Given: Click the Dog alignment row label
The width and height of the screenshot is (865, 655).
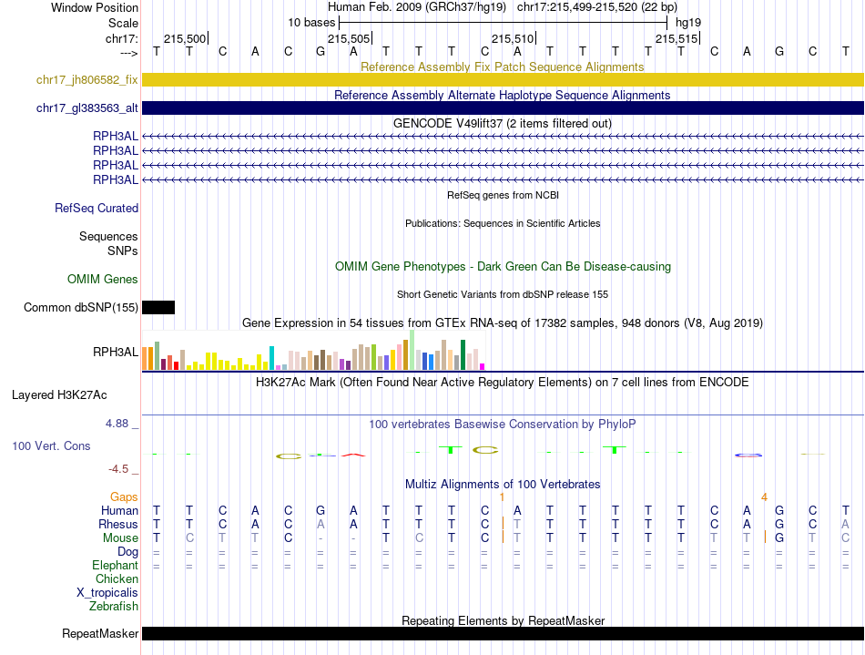Looking at the screenshot, I should pyautogui.click(x=127, y=552).
